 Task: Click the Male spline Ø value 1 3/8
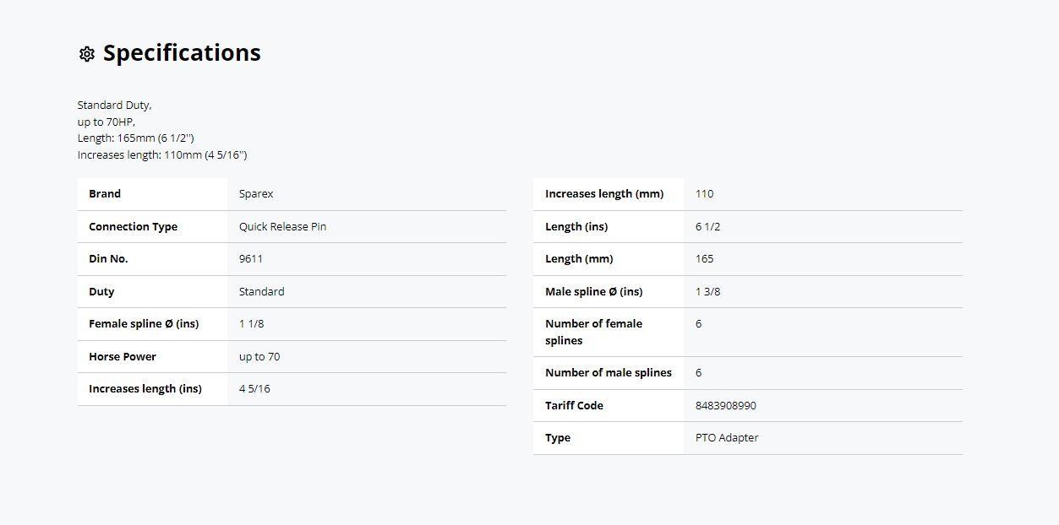707,292
